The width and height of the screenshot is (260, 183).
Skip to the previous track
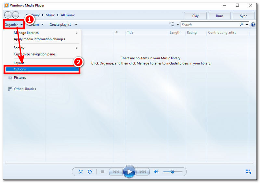pos(115,172)
